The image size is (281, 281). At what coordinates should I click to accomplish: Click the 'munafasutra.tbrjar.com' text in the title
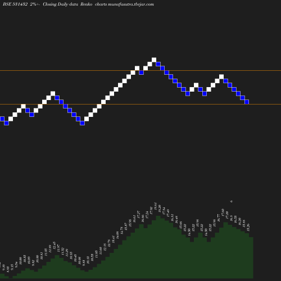tap(131, 4)
